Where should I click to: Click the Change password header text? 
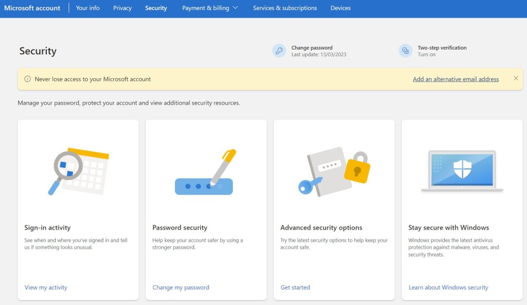(312, 47)
